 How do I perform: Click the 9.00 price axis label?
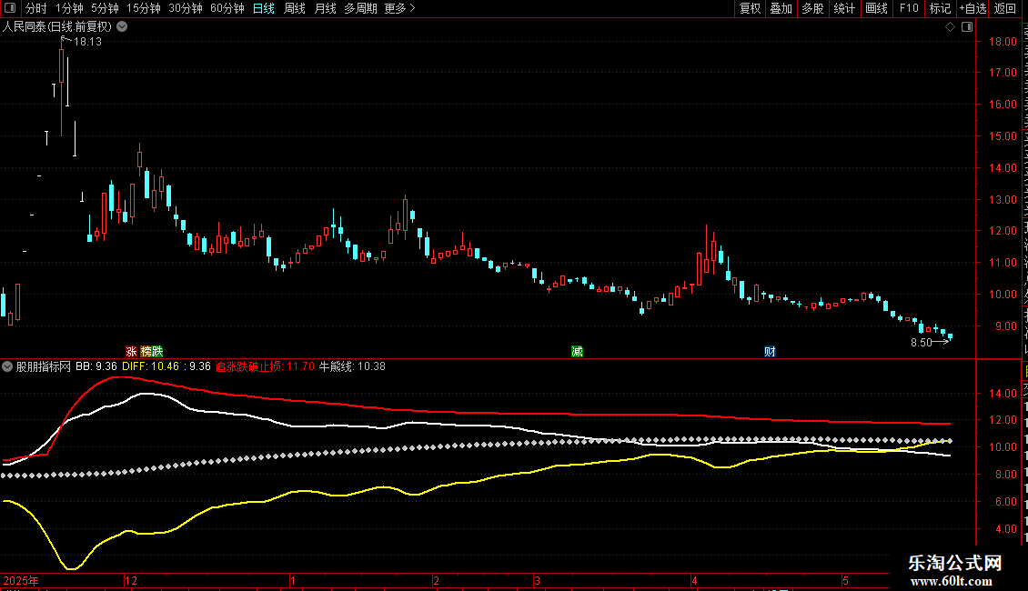pyautogui.click(x=1005, y=326)
